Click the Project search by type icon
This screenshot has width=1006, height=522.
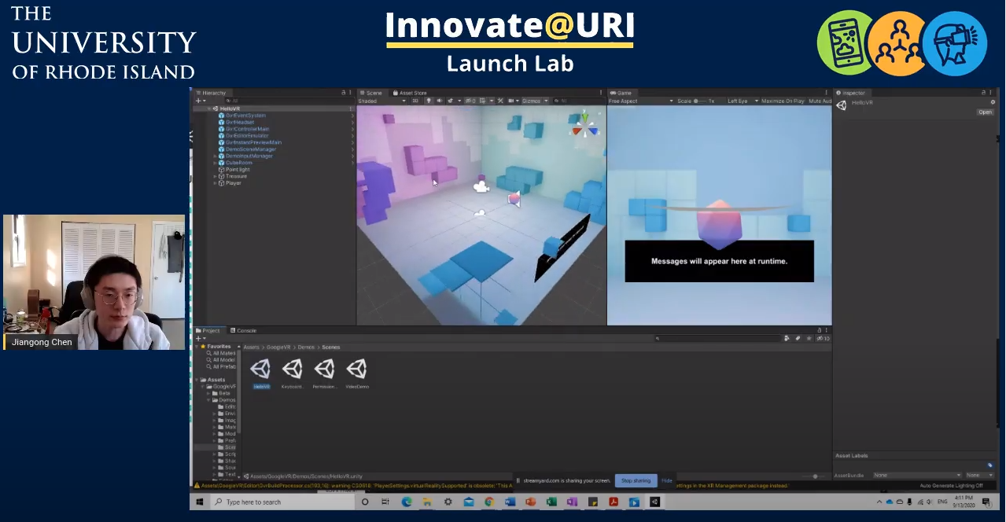pos(787,338)
